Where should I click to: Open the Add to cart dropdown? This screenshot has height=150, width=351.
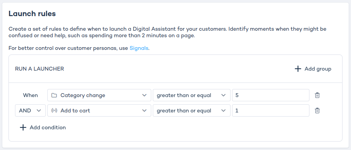tap(99, 110)
